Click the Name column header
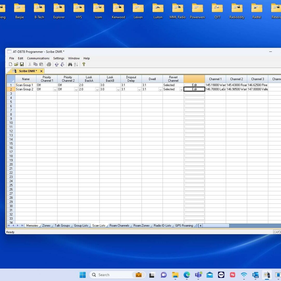The height and width of the screenshot is (281, 281). (26, 79)
